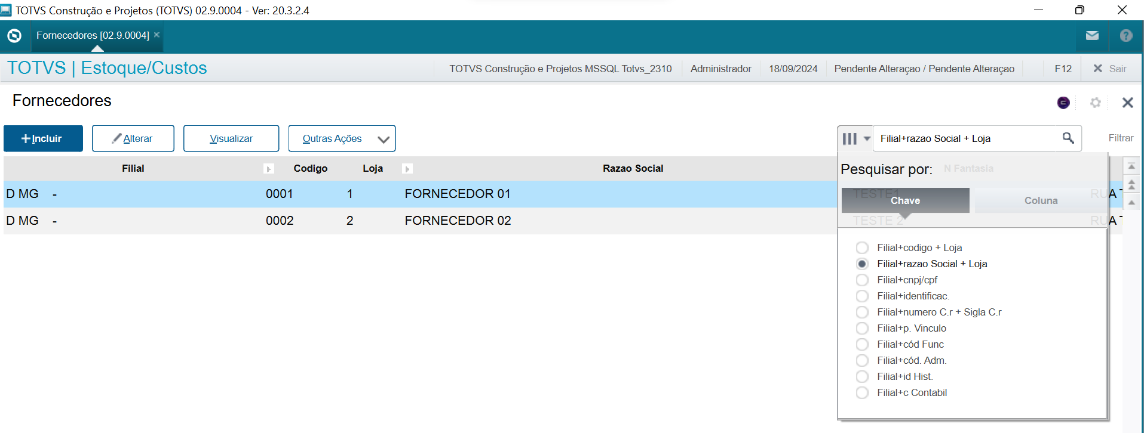Click the Visualizar button
This screenshot has width=1144, height=433.
point(231,138)
